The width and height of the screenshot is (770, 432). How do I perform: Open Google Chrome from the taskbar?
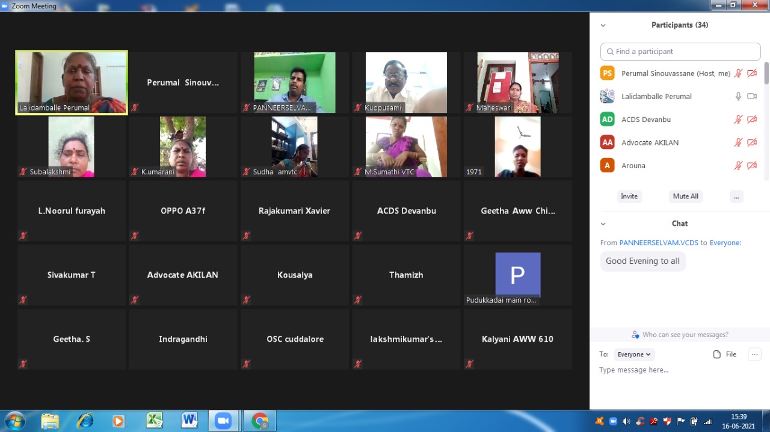260,421
